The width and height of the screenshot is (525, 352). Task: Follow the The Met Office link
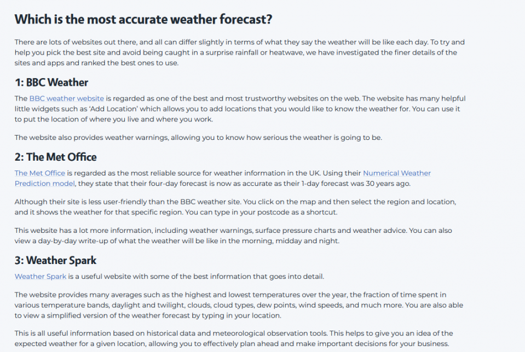pyautogui.click(x=40, y=173)
